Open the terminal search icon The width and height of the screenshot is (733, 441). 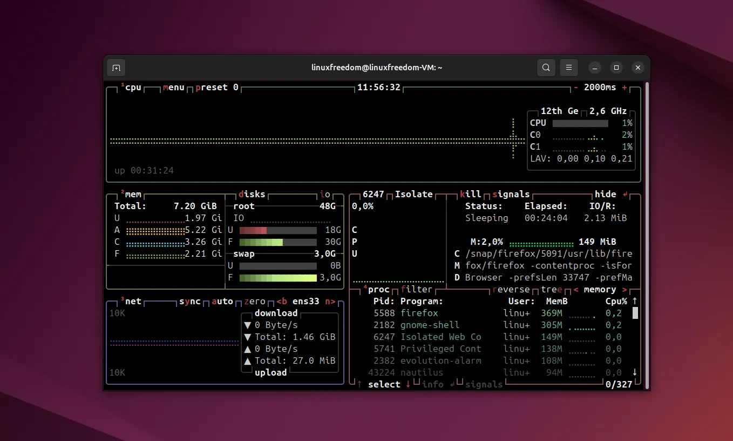click(546, 68)
